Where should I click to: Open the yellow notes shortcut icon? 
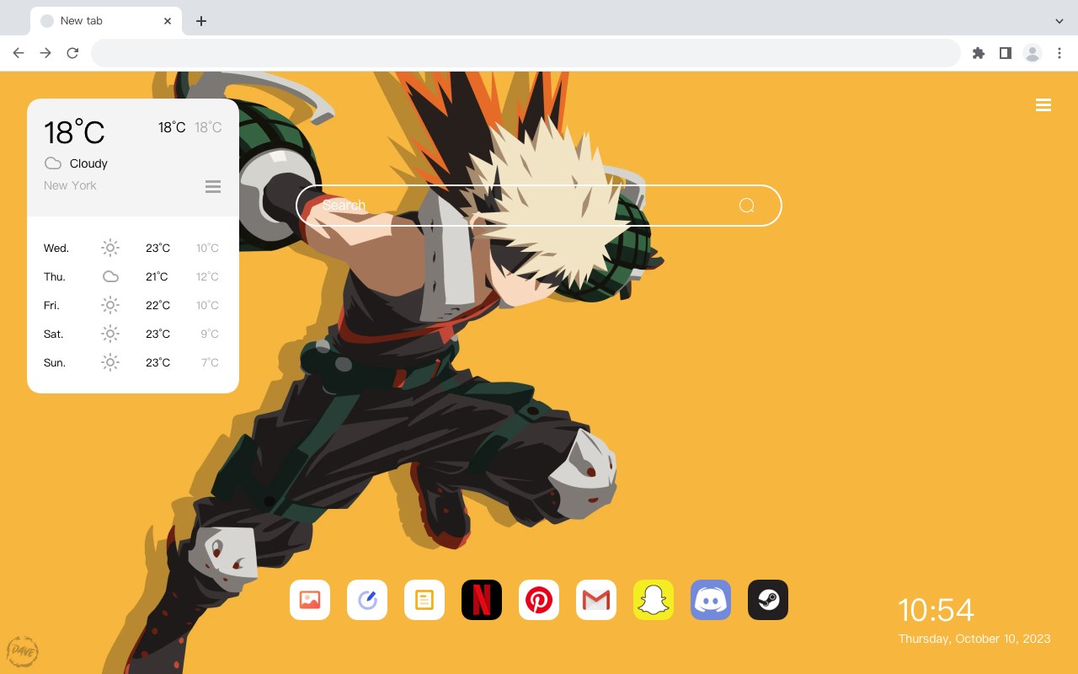424,600
